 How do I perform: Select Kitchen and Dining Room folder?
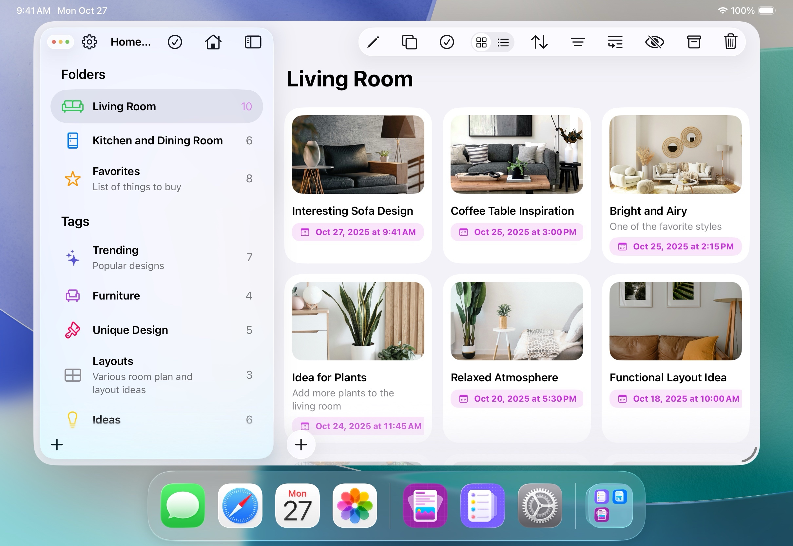point(157,141)
